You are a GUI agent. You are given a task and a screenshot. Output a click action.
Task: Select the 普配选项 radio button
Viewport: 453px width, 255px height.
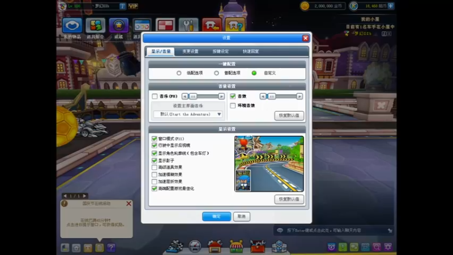click(x=216, y=73)
